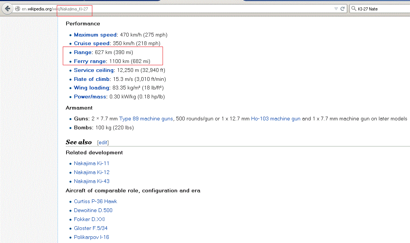Open the Polikarpov I-16 link
Screen dimensions: 410x243
click(92, 237)
